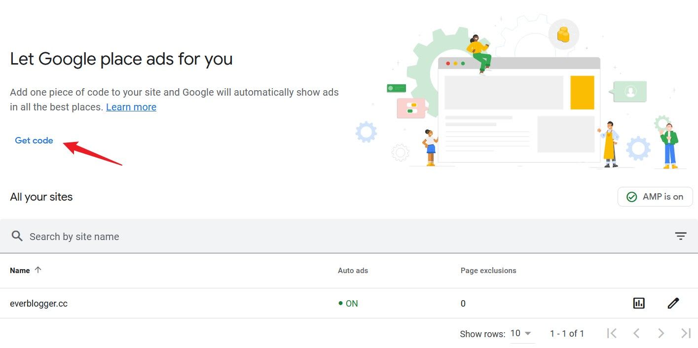Go to previous page arrow
This screenshot has height=348, width=698.
636,334
